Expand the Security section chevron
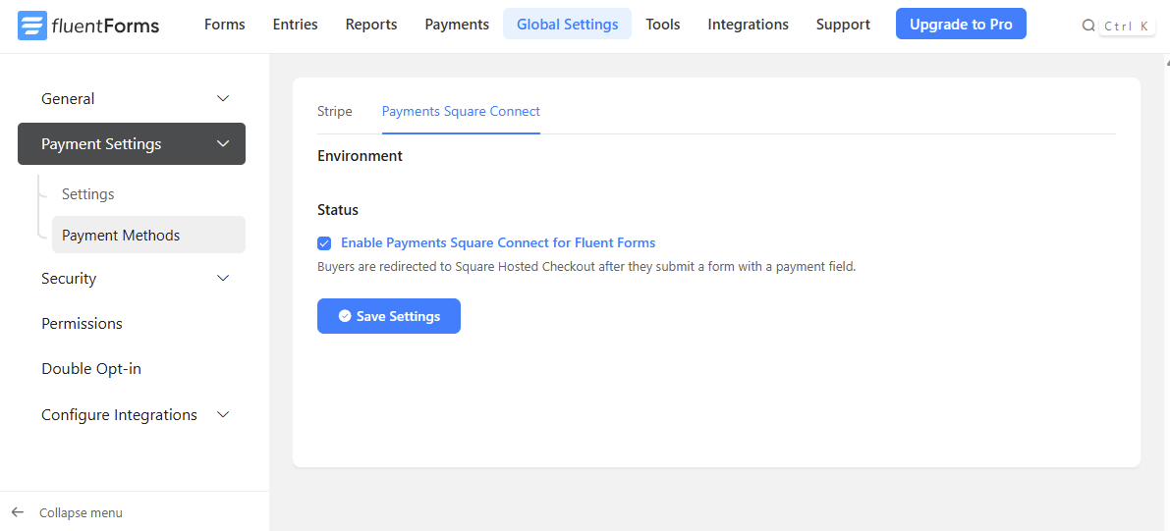 (222, 278)
